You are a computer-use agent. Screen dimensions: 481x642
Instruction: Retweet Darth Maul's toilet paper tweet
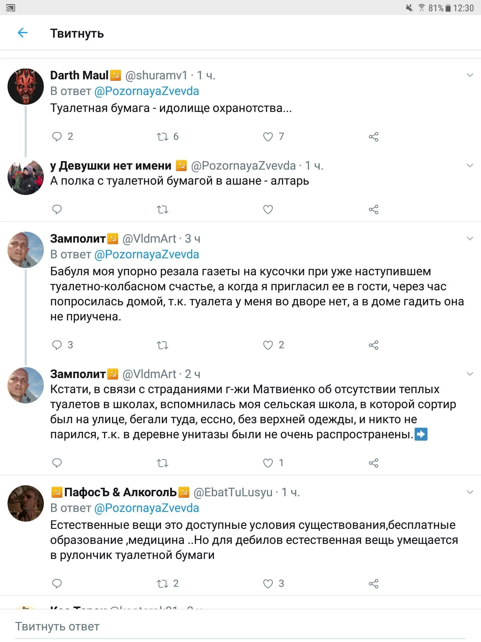163,137
